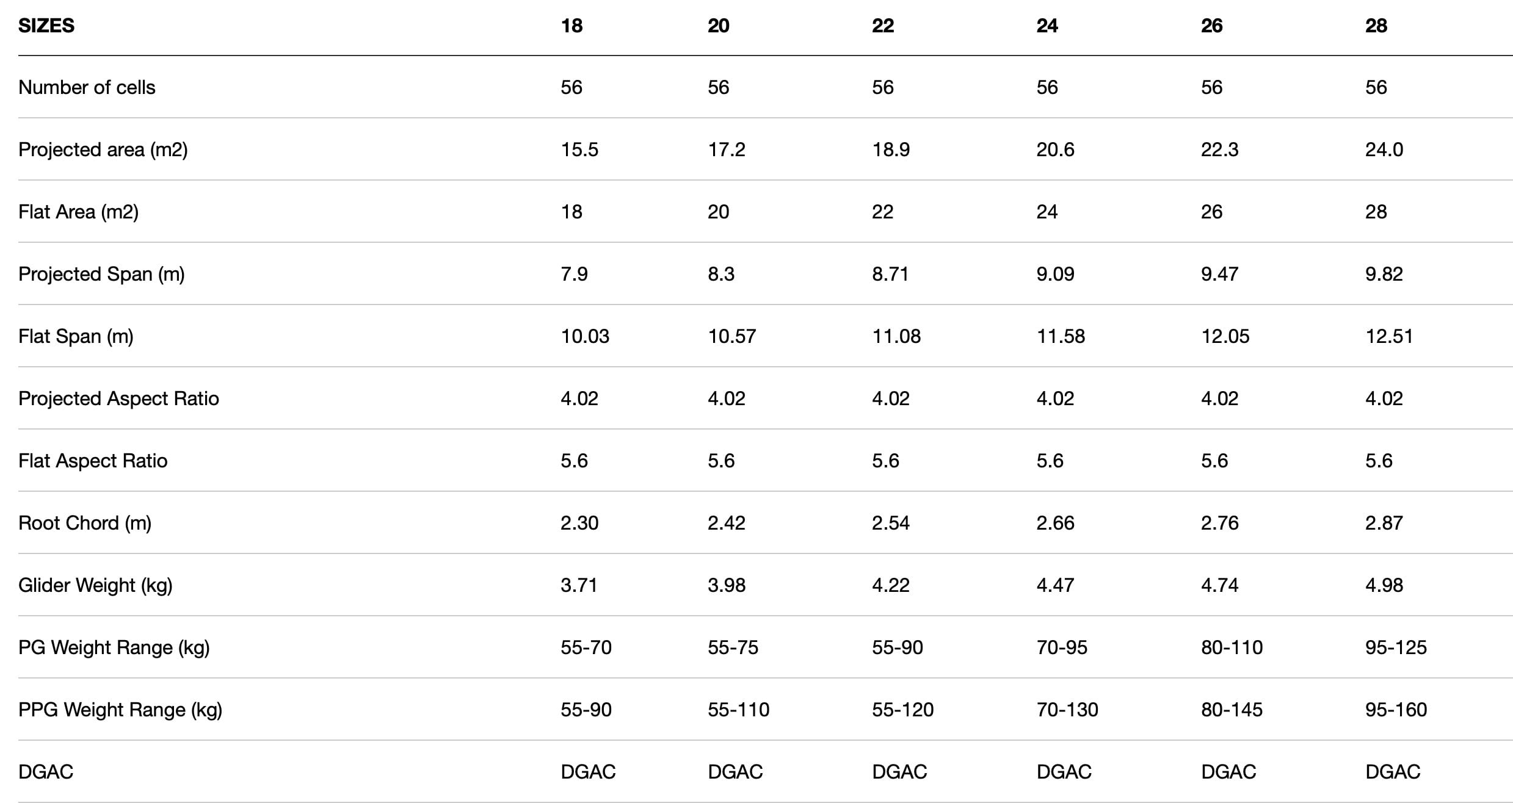This screenshot has width=1513, height=803.
Task: Select projected span value 9.09
Action: [1055, 274]
